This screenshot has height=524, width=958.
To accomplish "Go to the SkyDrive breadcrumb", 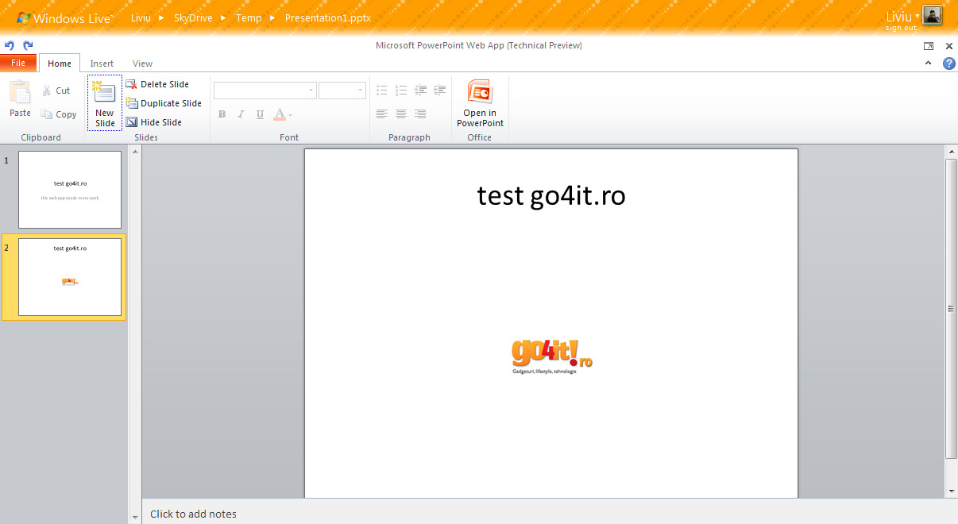I will click(x=193, y=17).
